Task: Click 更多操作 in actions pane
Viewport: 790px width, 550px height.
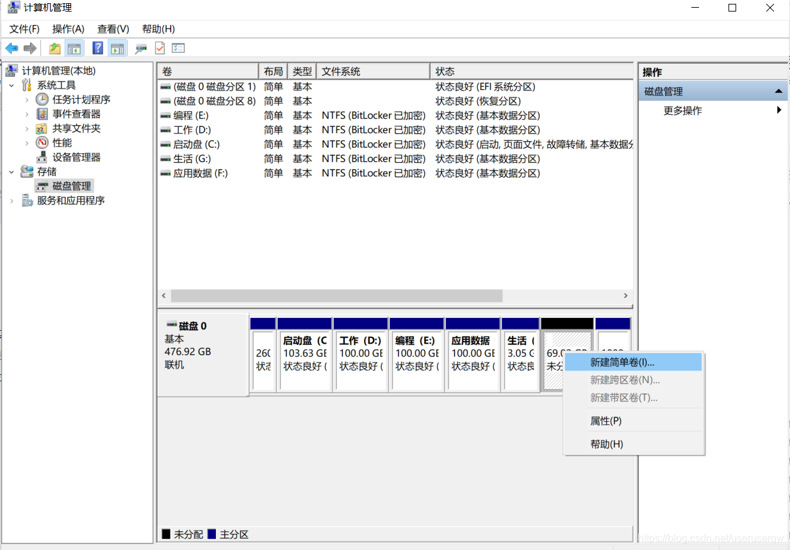Action: pyautogui.click(x=682, y=110)
